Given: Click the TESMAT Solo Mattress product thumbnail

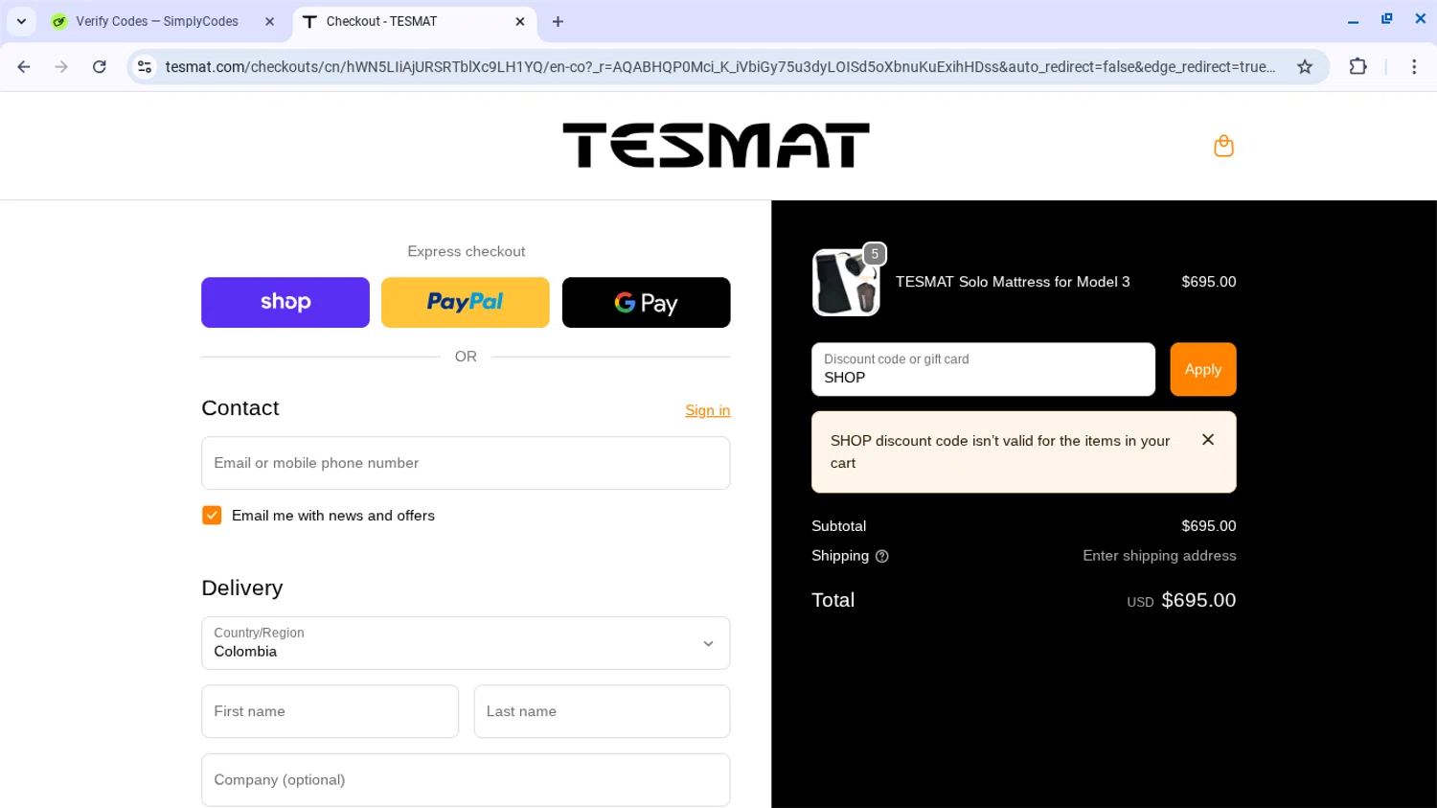Looking at the screenshot, I should 846,283.
